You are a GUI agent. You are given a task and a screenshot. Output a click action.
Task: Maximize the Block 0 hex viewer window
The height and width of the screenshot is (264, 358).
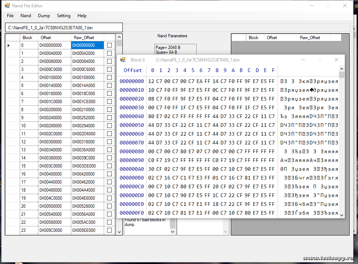(320, 60)
